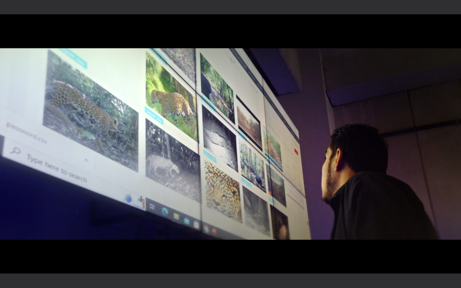Open Task View from the taskbar
The width and height of the screenshot is (461, 288).
click(x=152, y=206)
